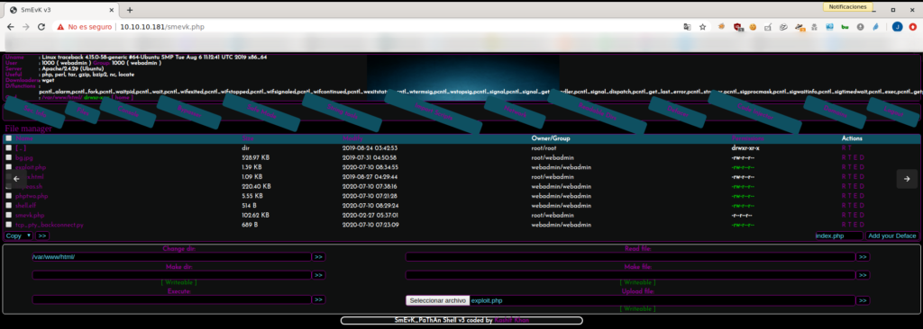The height and width of the screenshot is (329, 923).
Task: Open the Network tab
Action: point(514,111)
